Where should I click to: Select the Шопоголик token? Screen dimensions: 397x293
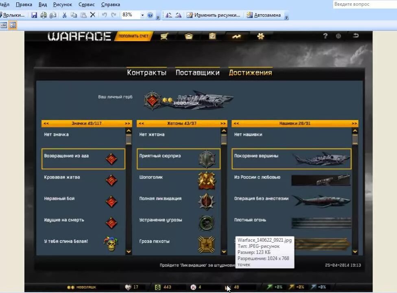(179, 180)
